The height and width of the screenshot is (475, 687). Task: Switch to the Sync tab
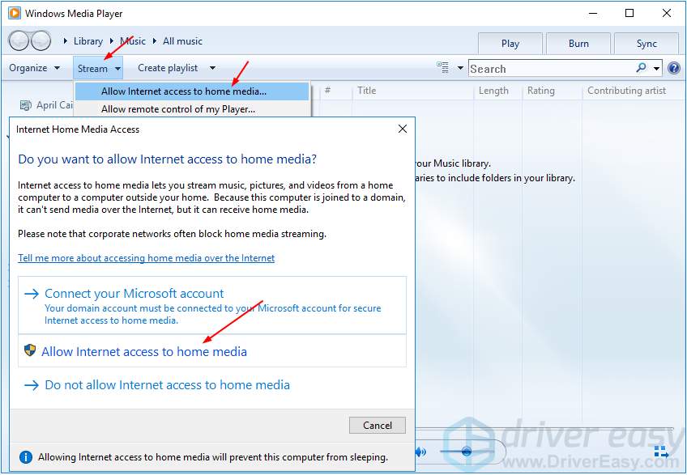(x=646, y=44)
